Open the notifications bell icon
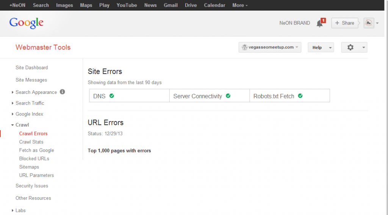This screenshot has width=388, height=215. pos(319,24)
